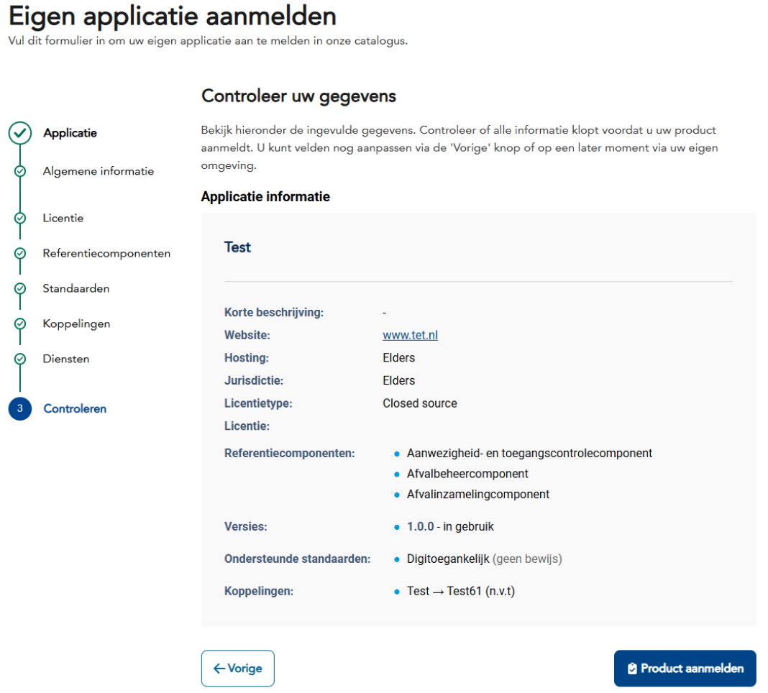The width and height of the screenshot is (768, 693).
Task: Click the checkmark icon beside Referentiecomponenten
Action: pos(20,253)
